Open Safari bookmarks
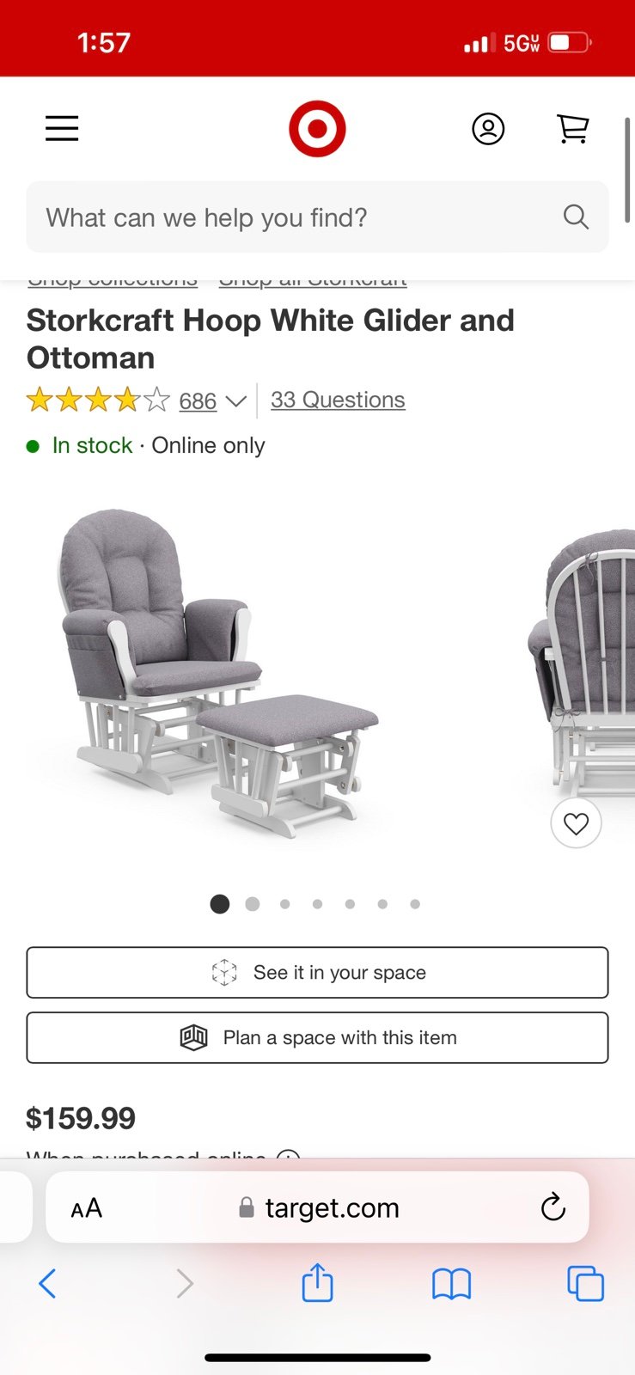The image size is (635, 1375). (x=451, y=1285)
